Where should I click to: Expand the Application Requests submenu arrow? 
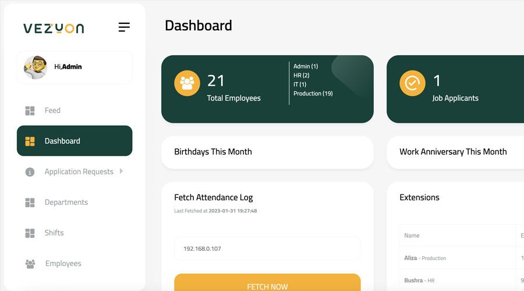121,171
